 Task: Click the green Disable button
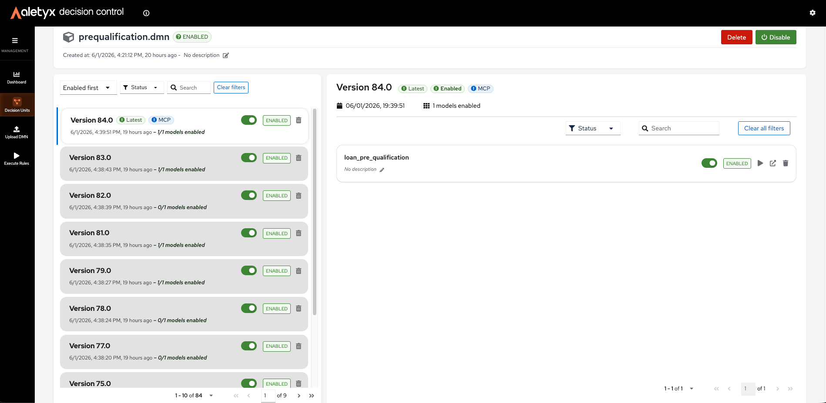(x=776, y=37)
